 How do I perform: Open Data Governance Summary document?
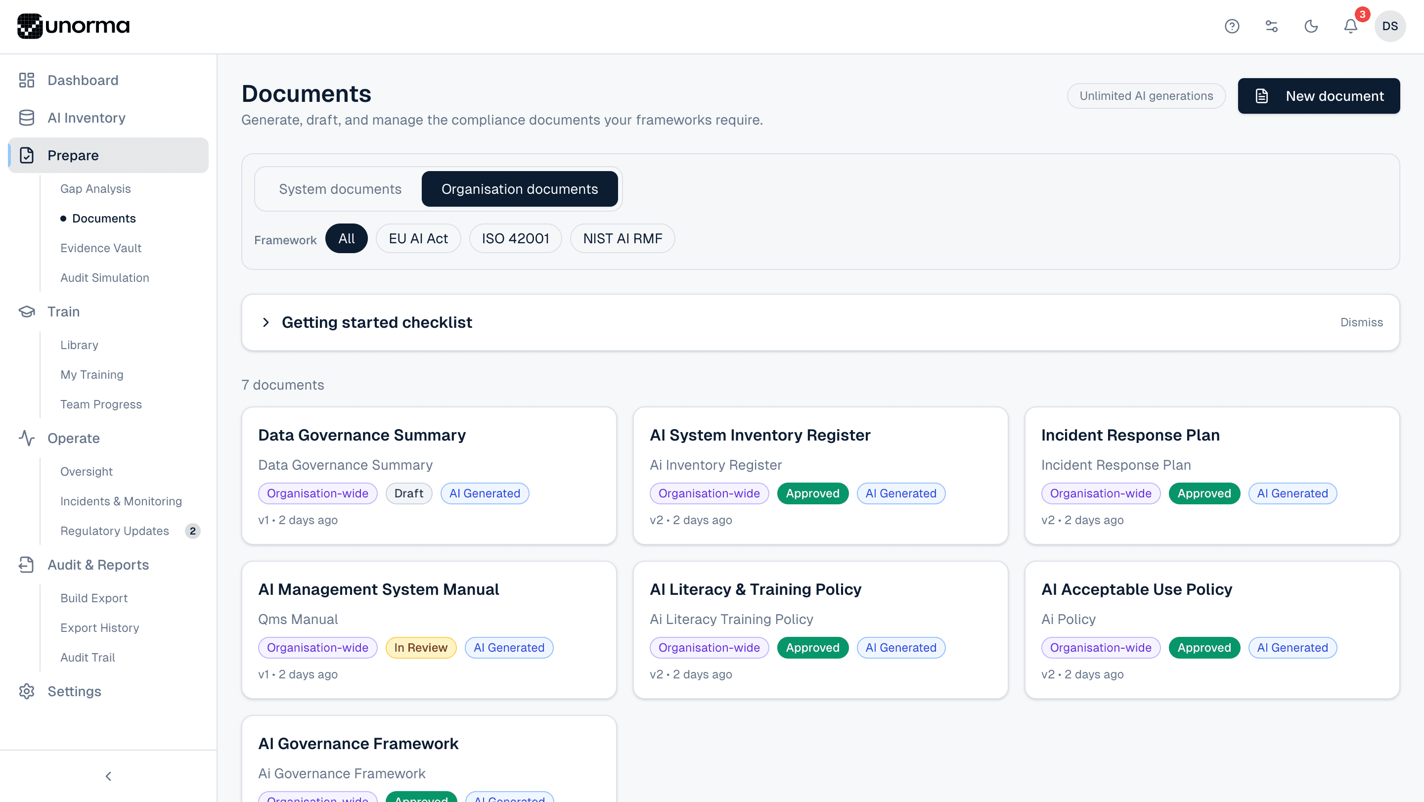click(x=428, y=476)
